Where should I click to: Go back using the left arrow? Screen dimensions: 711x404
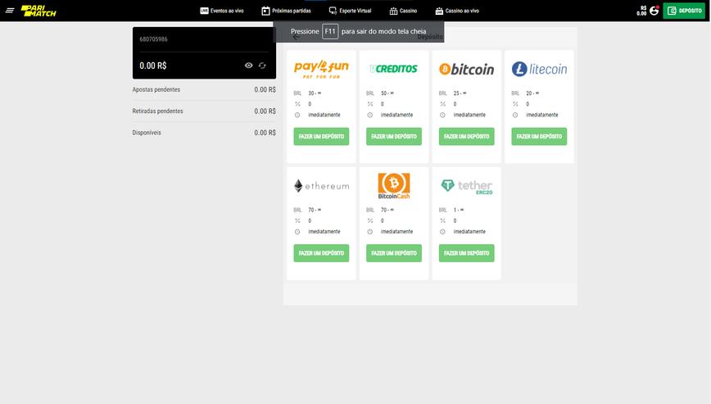coord(296,37)
